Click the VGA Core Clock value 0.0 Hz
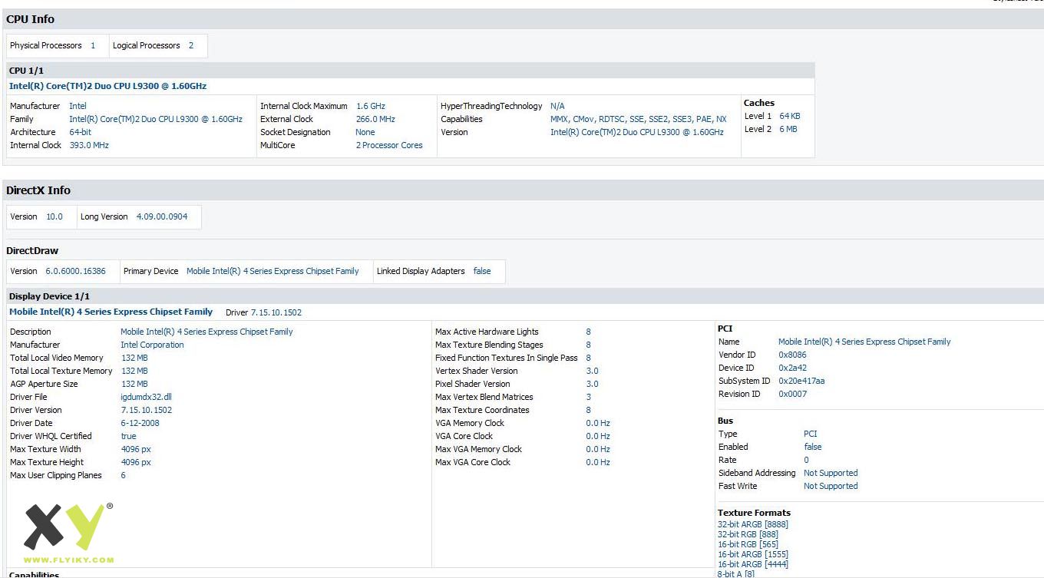The image size is (1044, 578). click(x=598, y=436)
